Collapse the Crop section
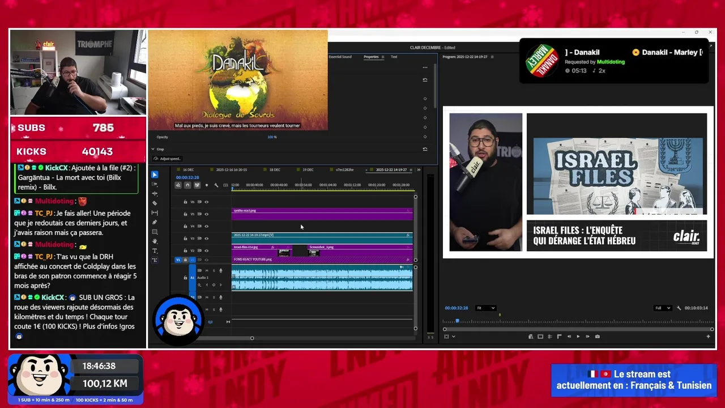725x408 pixels. click(153, 149)
